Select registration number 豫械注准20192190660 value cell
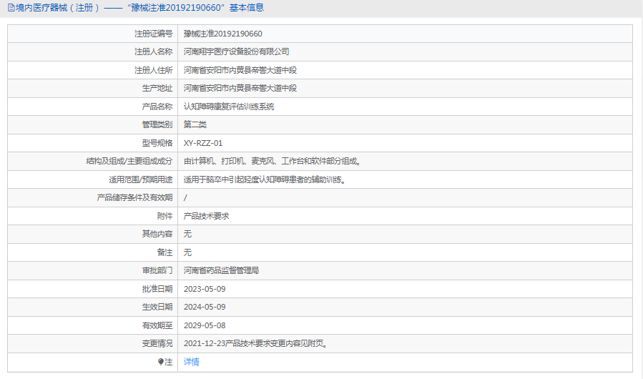Image resolution: width=643 pixels, height=379 pixels. [223, 34]
